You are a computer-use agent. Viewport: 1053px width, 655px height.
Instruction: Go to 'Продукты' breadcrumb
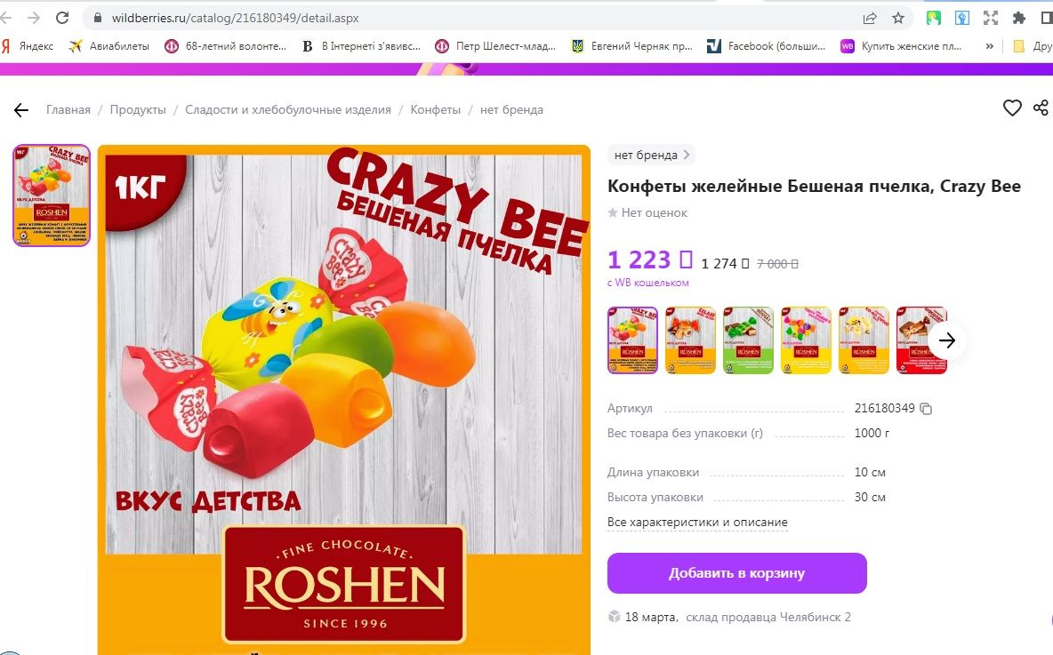[x=138, y=110]
